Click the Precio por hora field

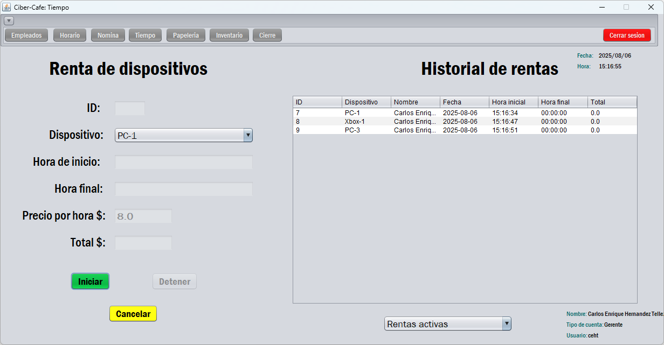click(x=143, y=216)
